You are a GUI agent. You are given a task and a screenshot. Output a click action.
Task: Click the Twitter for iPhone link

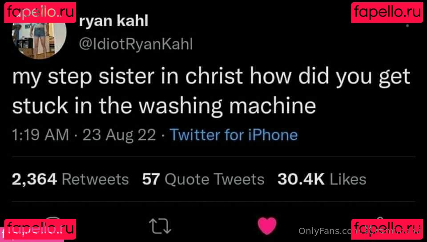click(234, 135)
